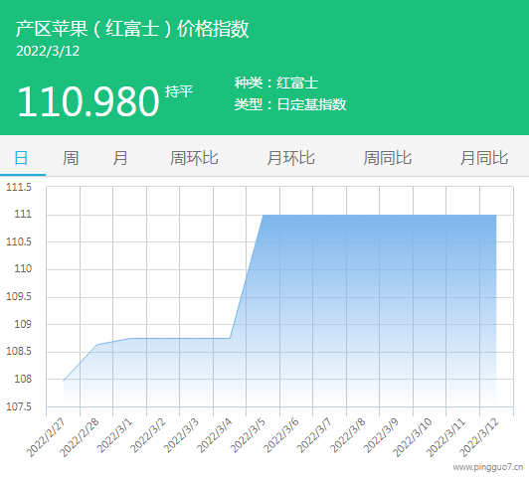Open the 周 weekly tab
The width and height of the screenshot is (529, 479).
coord(71,158)
